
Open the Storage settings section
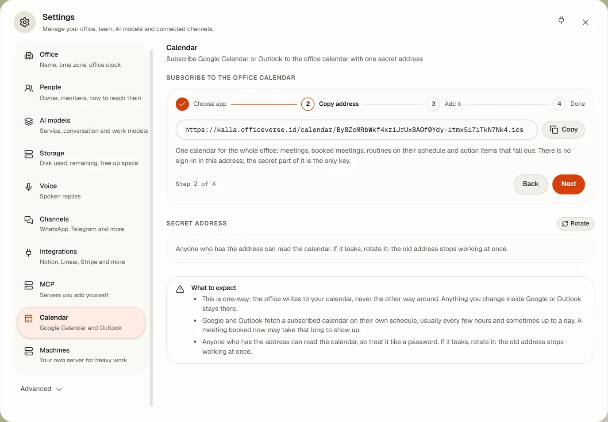pyautogui.click(x=81, y=158)
